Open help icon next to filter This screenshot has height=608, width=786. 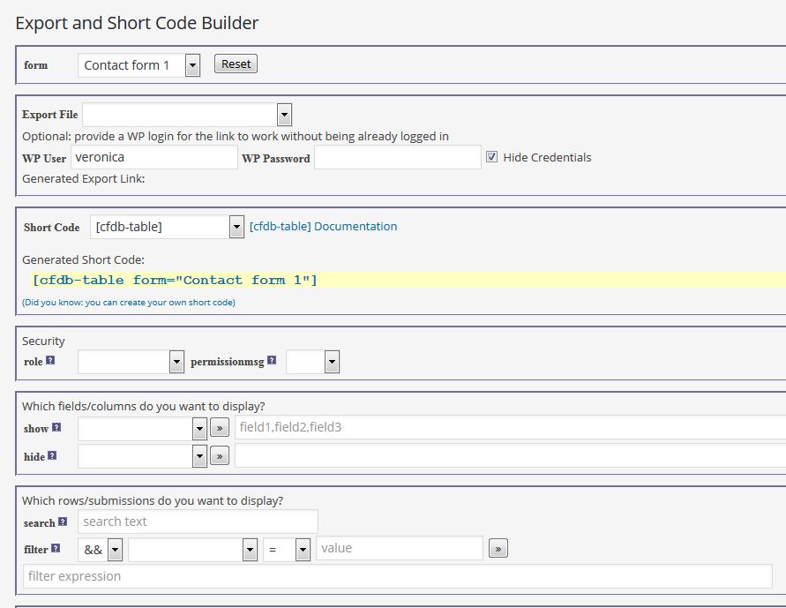click(56, 548)
